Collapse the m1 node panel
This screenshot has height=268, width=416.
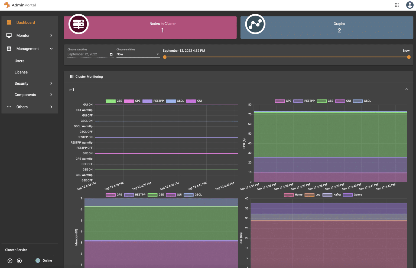click(x=407, y=89)
